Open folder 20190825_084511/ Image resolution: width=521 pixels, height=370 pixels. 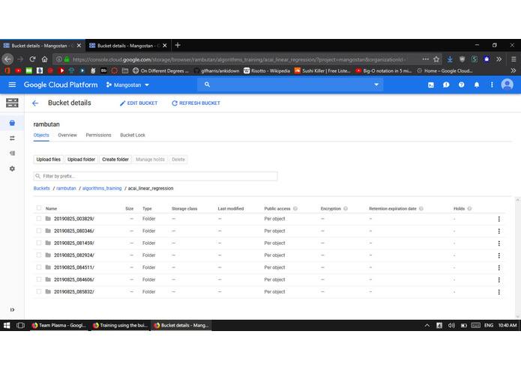pyautogui.click(x=74, y=267)
